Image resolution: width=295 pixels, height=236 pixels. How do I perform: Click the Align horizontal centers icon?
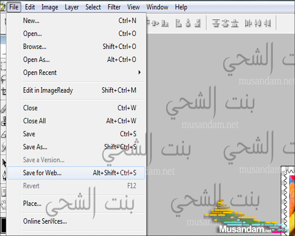pyautogui.click(x=188, y=24)
